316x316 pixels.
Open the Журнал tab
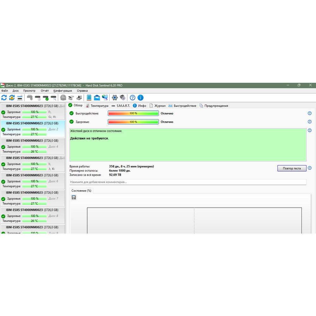click(157, 106)
